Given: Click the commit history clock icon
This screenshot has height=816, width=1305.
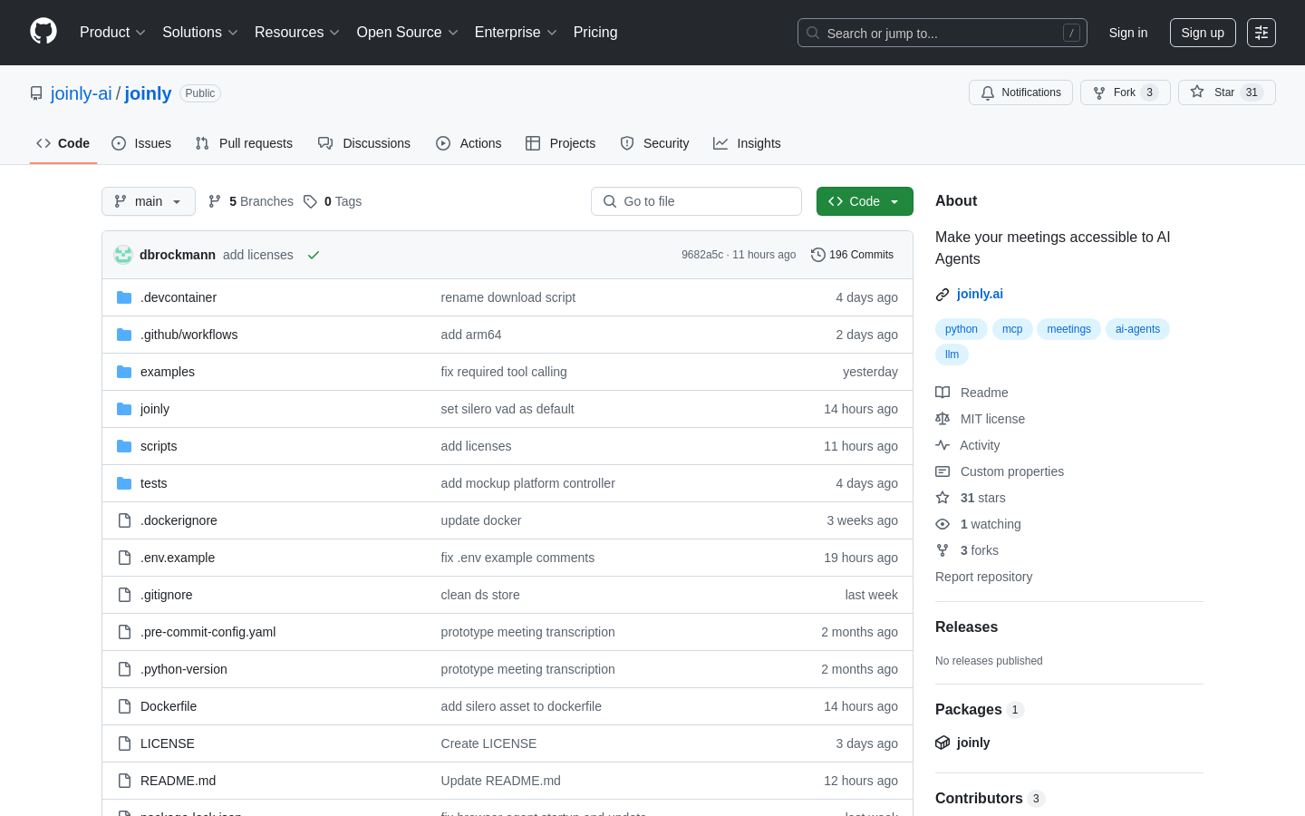Looking at the screenshot, I should click(818, 255).
